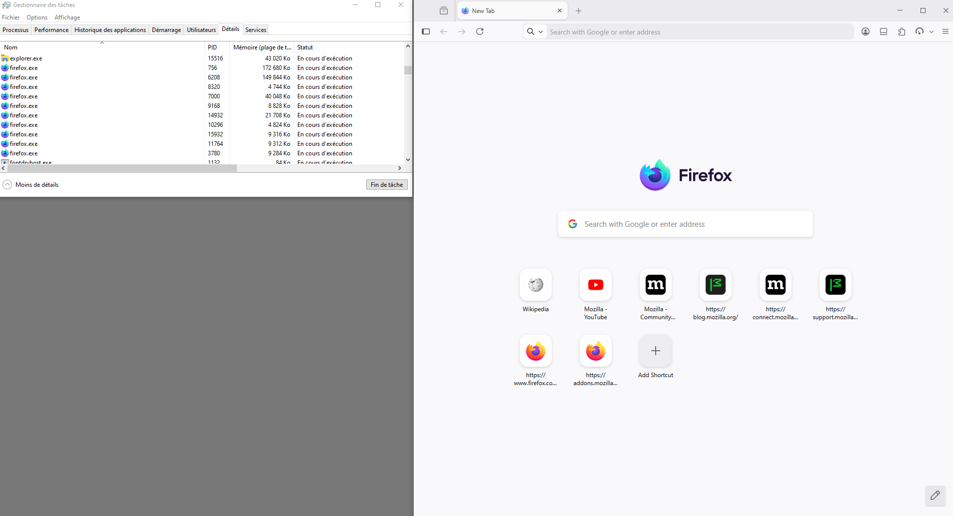This screenshot has height=516, width=953.
Task: Select the firefox.exe row with PID 7000
Action: tap(202, 96)
